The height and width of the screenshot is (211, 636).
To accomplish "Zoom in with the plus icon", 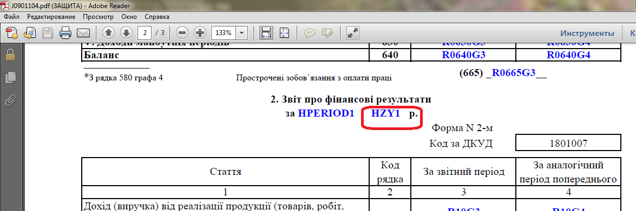I will [x=200, y=32].
